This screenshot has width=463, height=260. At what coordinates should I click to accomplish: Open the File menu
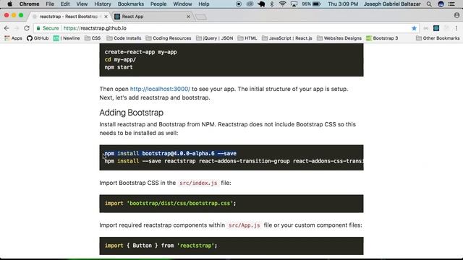[50, 4]
